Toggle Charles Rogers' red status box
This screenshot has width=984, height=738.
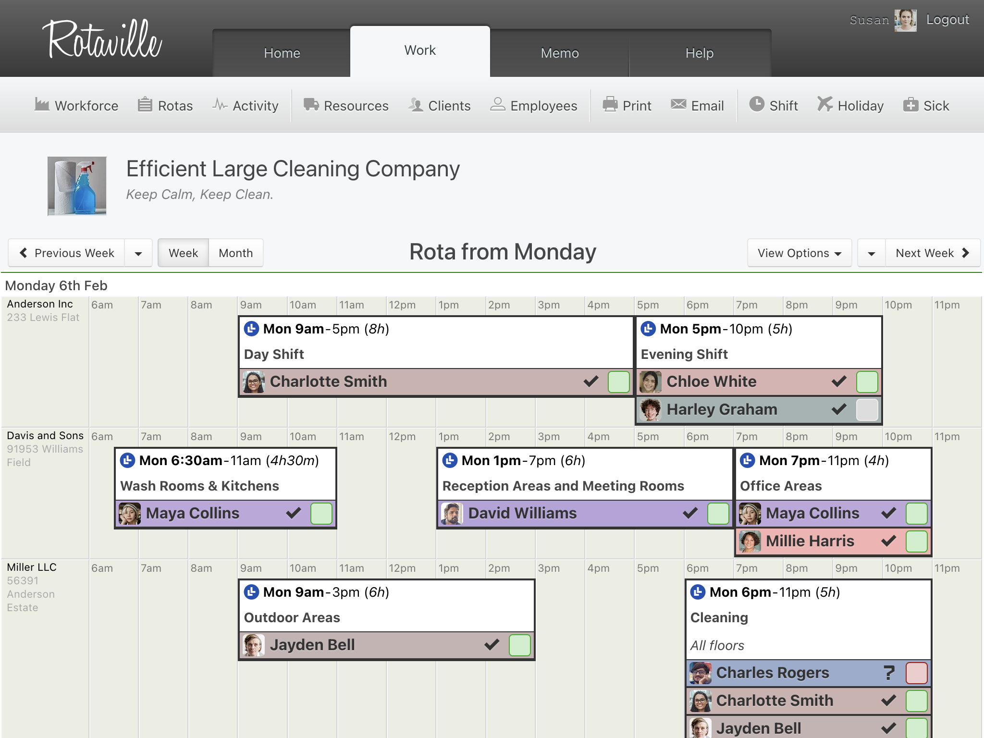pyautogui.click(x=916, y=673)
